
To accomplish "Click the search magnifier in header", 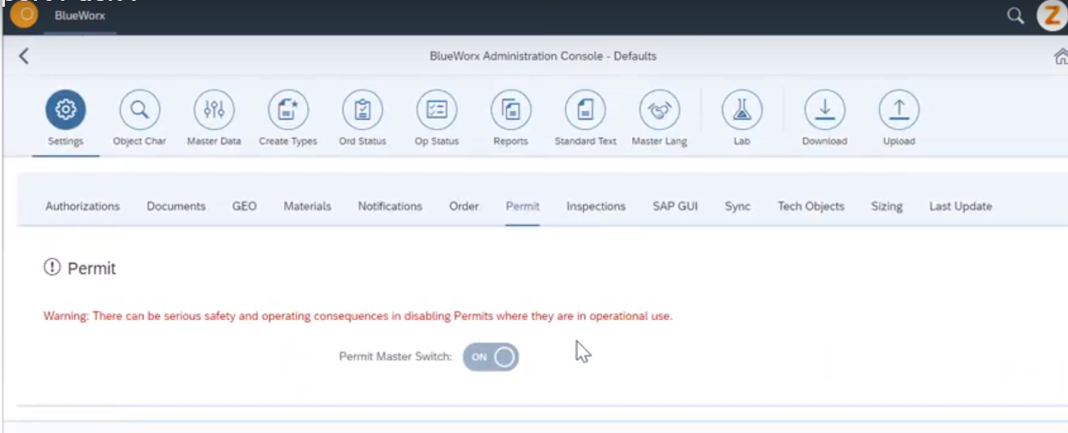I will click(x=1016, y=15).
